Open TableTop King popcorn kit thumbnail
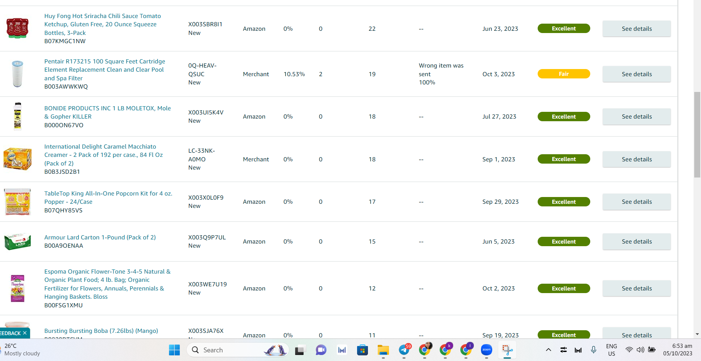The image size is (701, 361). point(17,202)
